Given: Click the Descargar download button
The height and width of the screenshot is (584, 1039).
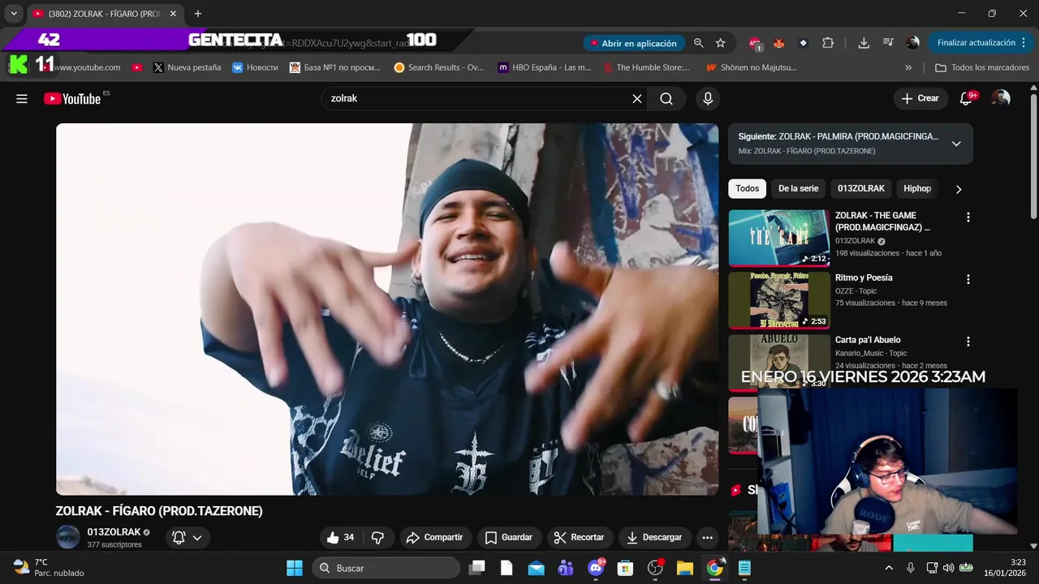Looking at the screenshot, I should click(654, 538).
